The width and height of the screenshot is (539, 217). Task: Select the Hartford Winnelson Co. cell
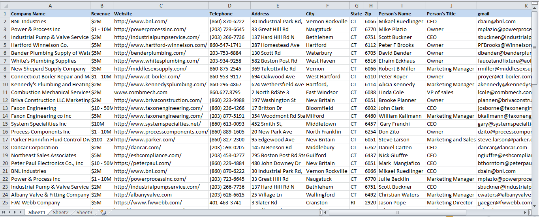coord(50,45)
